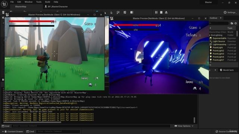Switch to the BlasterMap tab
The height and width of the screenshot is (134, 239).
tap(21, 7)
